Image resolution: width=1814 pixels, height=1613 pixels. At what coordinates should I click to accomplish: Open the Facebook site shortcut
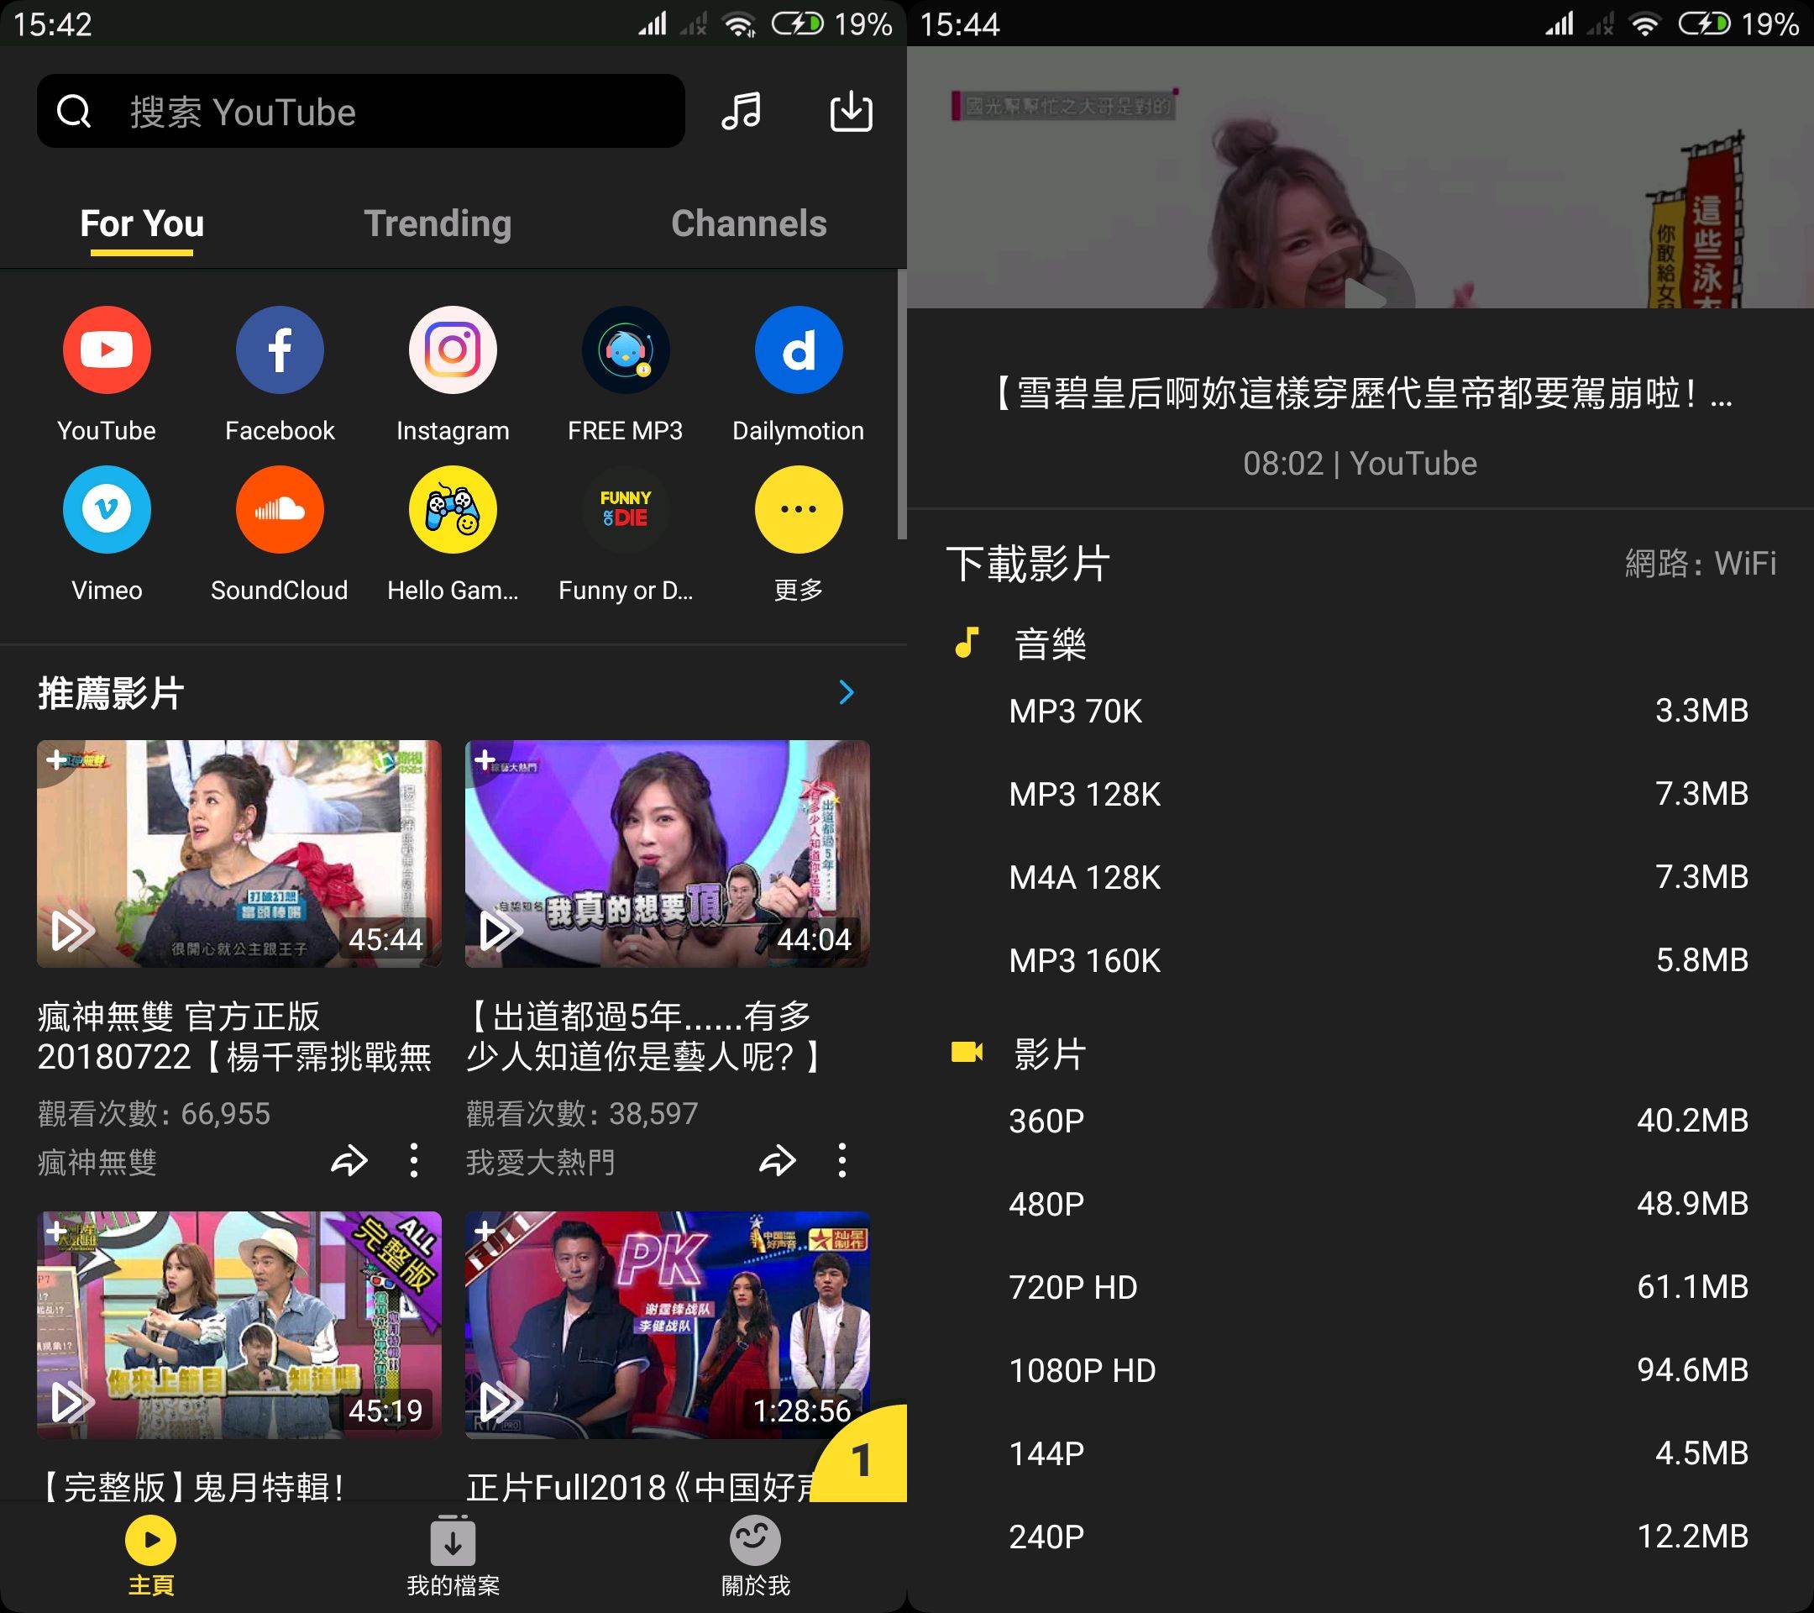[279, 349]
